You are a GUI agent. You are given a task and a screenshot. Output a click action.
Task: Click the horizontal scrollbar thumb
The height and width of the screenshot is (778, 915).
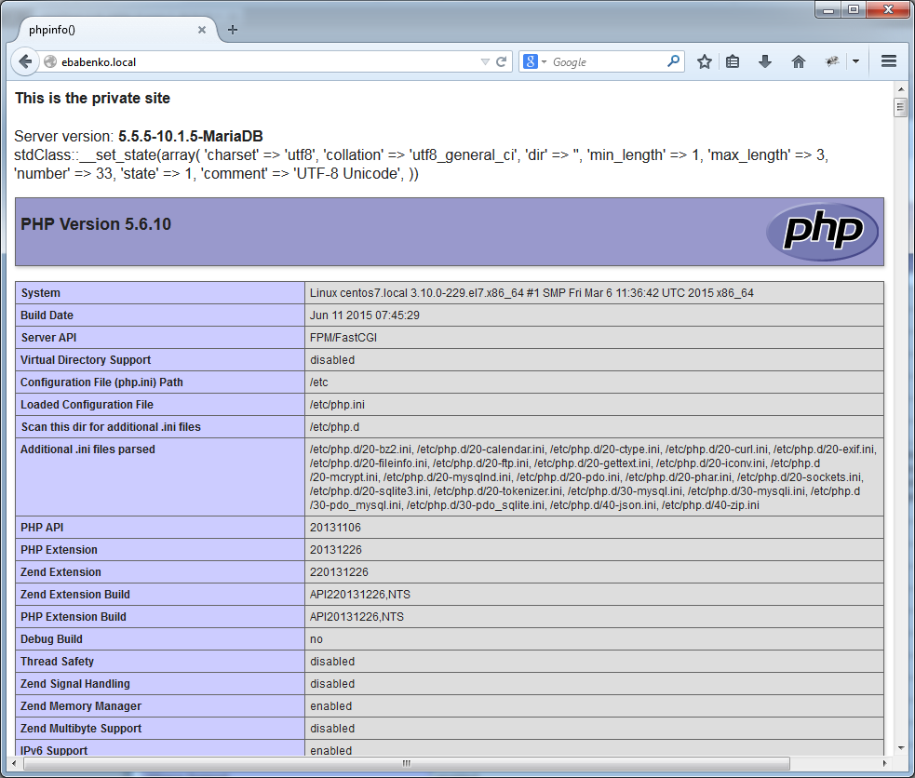(x=407, y=763)
